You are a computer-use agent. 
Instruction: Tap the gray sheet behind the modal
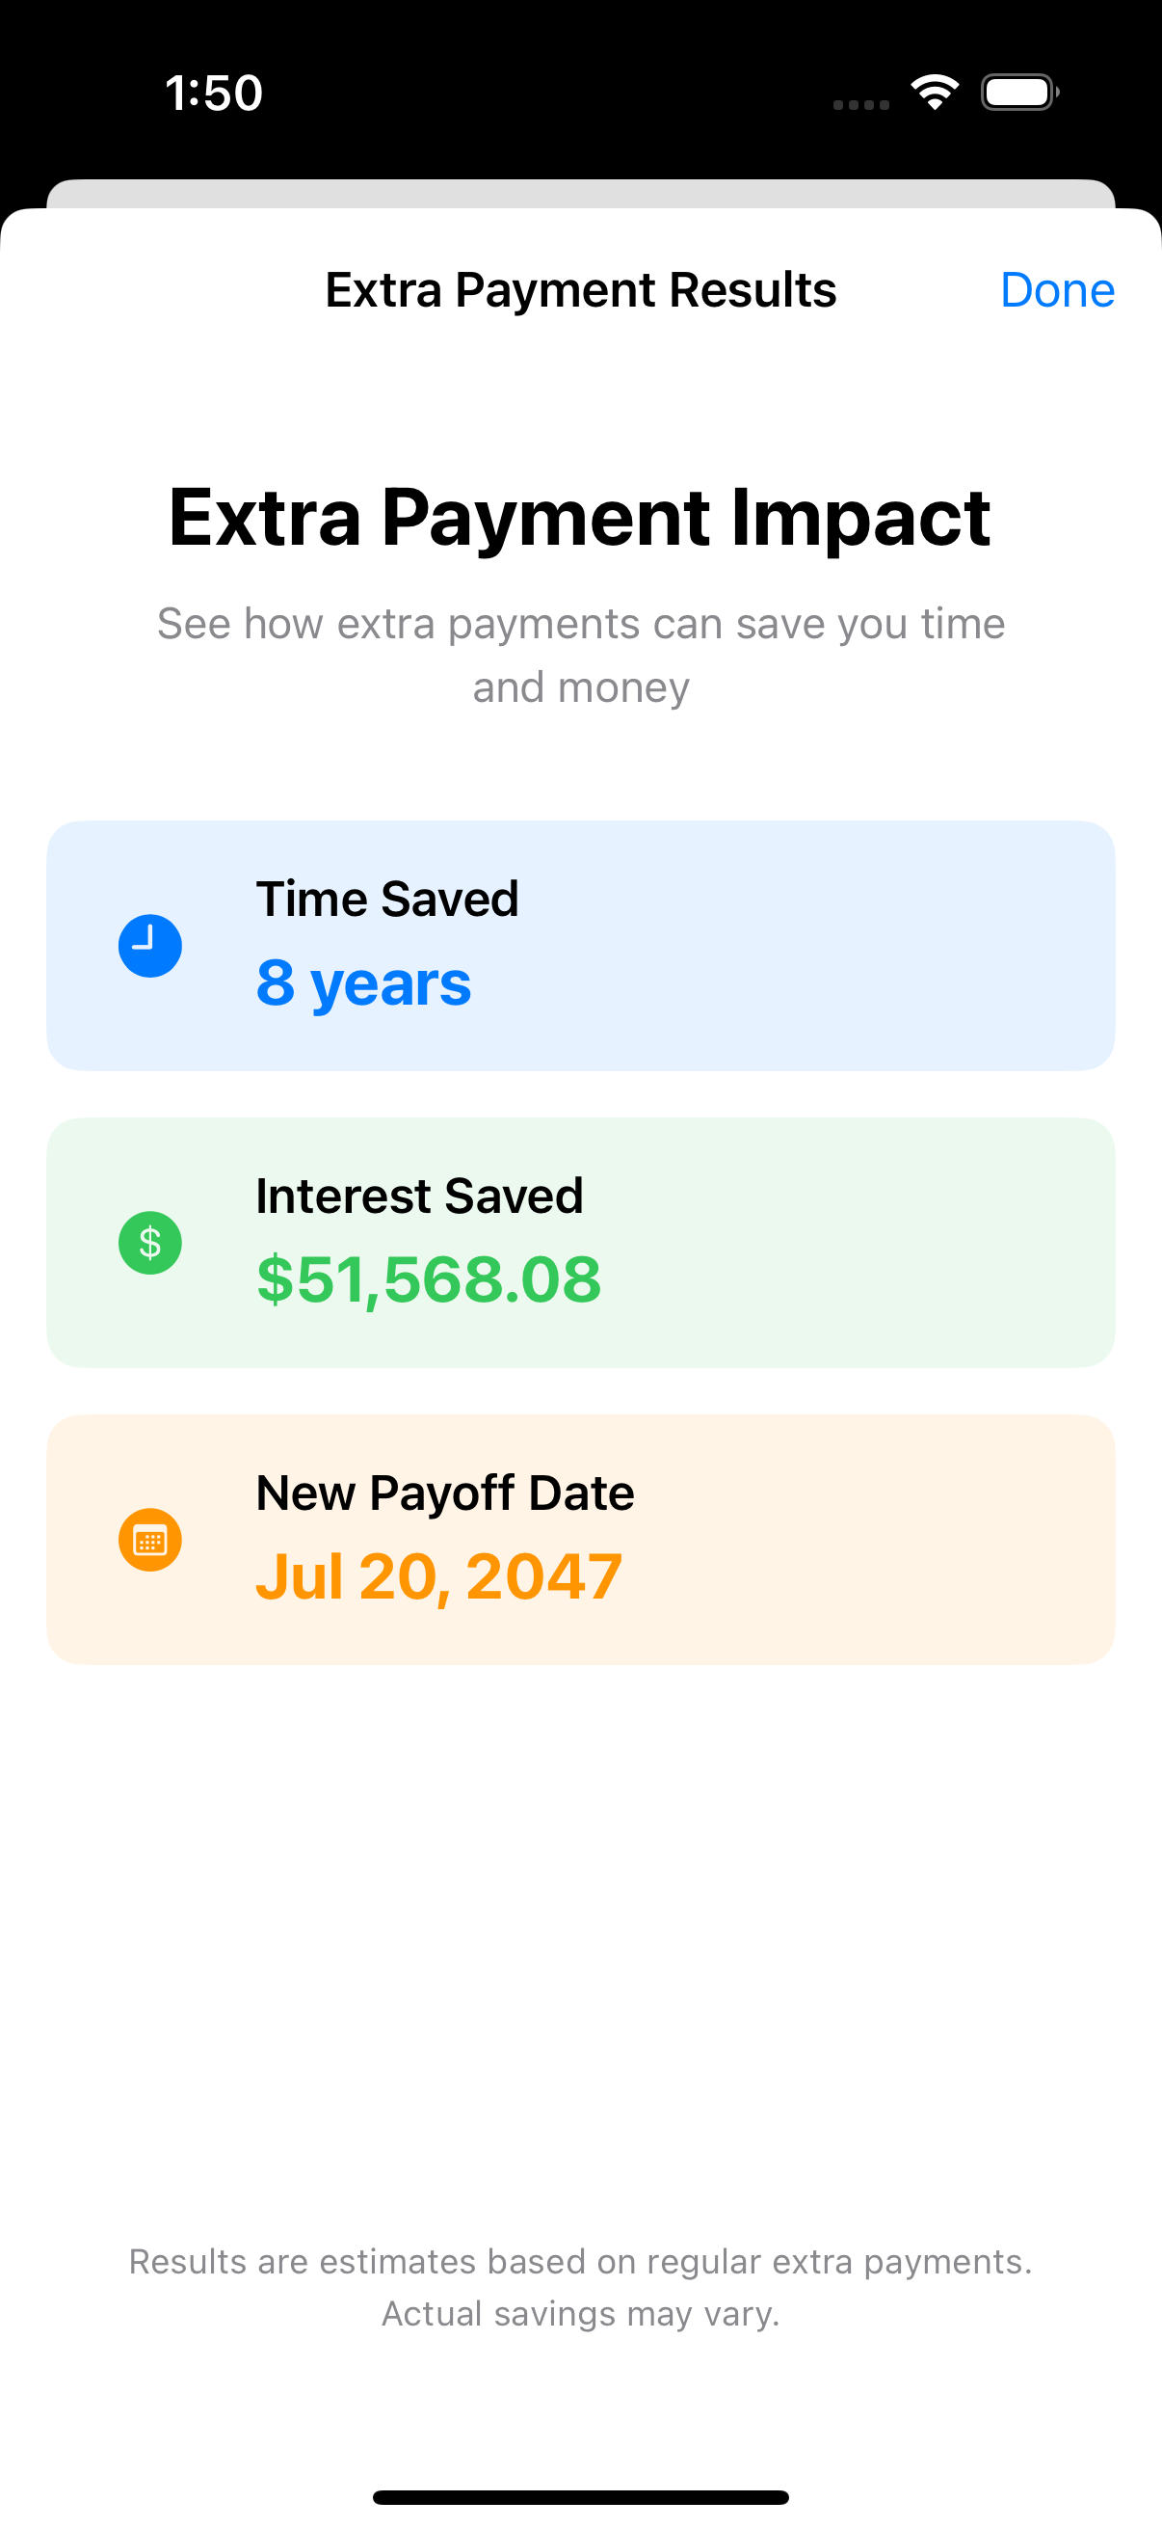pos(580,194)
